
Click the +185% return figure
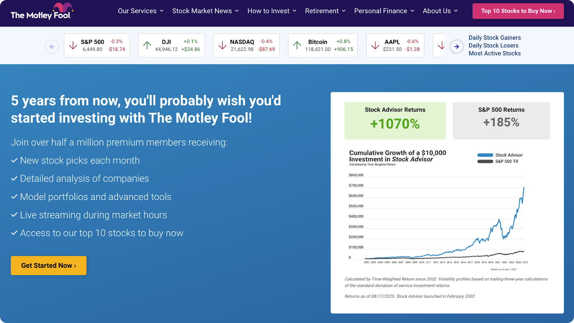tap(501, 123)
